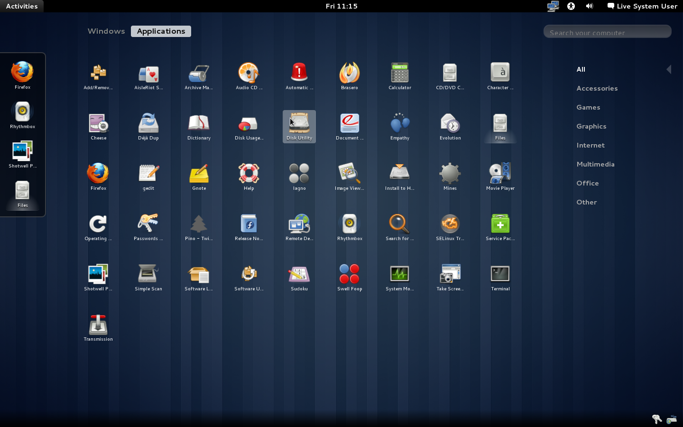The height and width of the screenshot is (427, 683).
Task: Open Files from the dash sidebar
Action: (22, 193)
